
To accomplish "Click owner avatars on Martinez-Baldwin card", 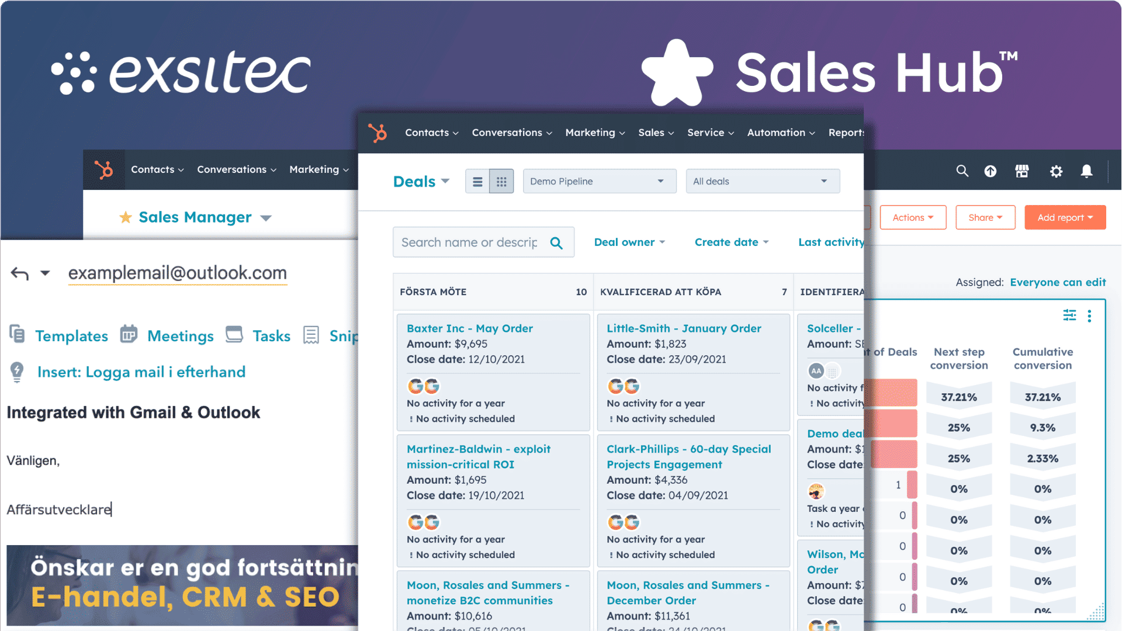I will pos(424,522).
